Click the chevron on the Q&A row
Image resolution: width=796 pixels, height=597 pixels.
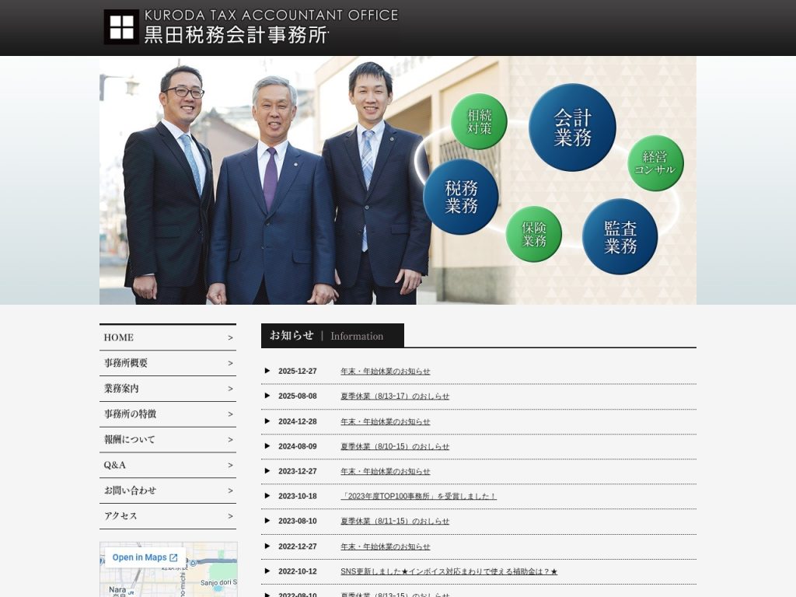[x=230, y=466]
